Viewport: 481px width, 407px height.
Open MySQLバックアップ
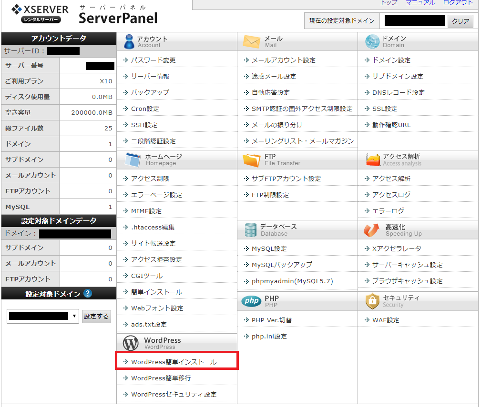(x=282, y=265)
